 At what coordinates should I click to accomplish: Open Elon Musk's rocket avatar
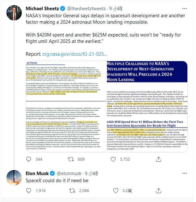click(14, 178)
